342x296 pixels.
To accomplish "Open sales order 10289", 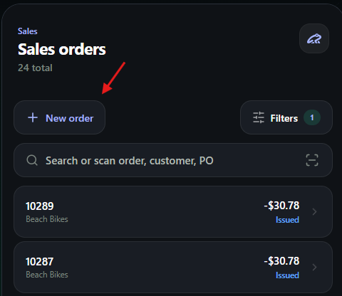I will click(x=173, y=211).
